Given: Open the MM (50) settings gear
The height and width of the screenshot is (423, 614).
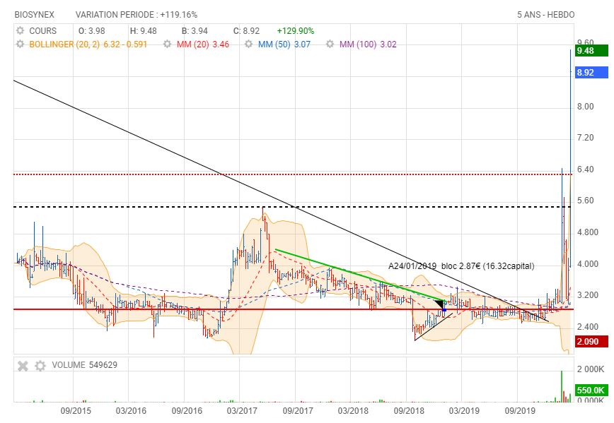Looking at the screenshot, I should coord(249,44).
